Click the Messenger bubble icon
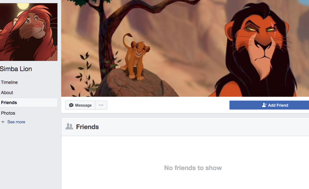Screen dimensions: 309x189 coord(71,105)
